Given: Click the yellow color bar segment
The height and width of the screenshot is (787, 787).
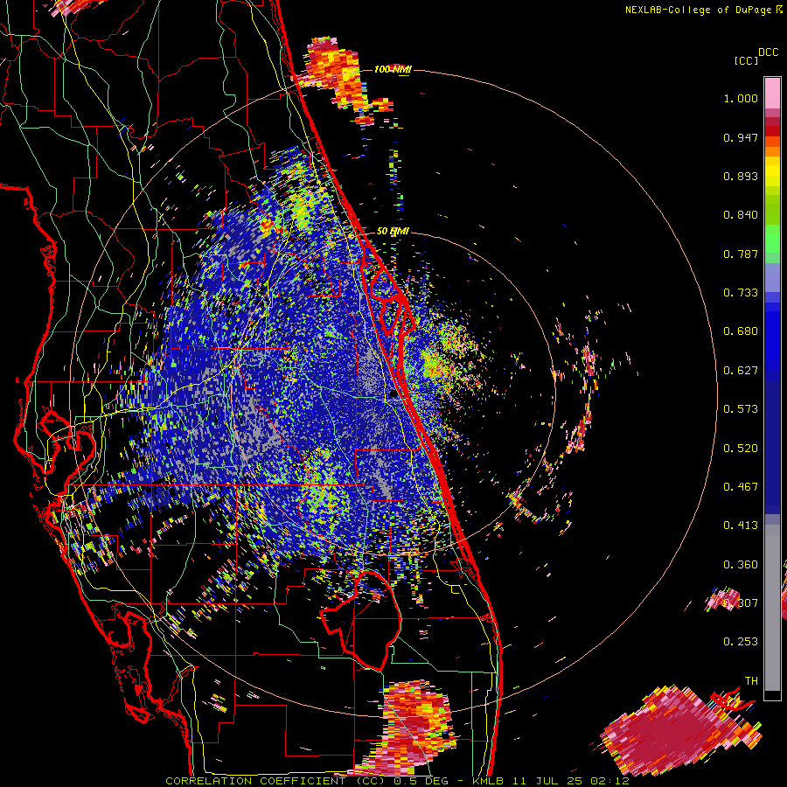Looking at the screenshot, I should [x=772, y=172].
